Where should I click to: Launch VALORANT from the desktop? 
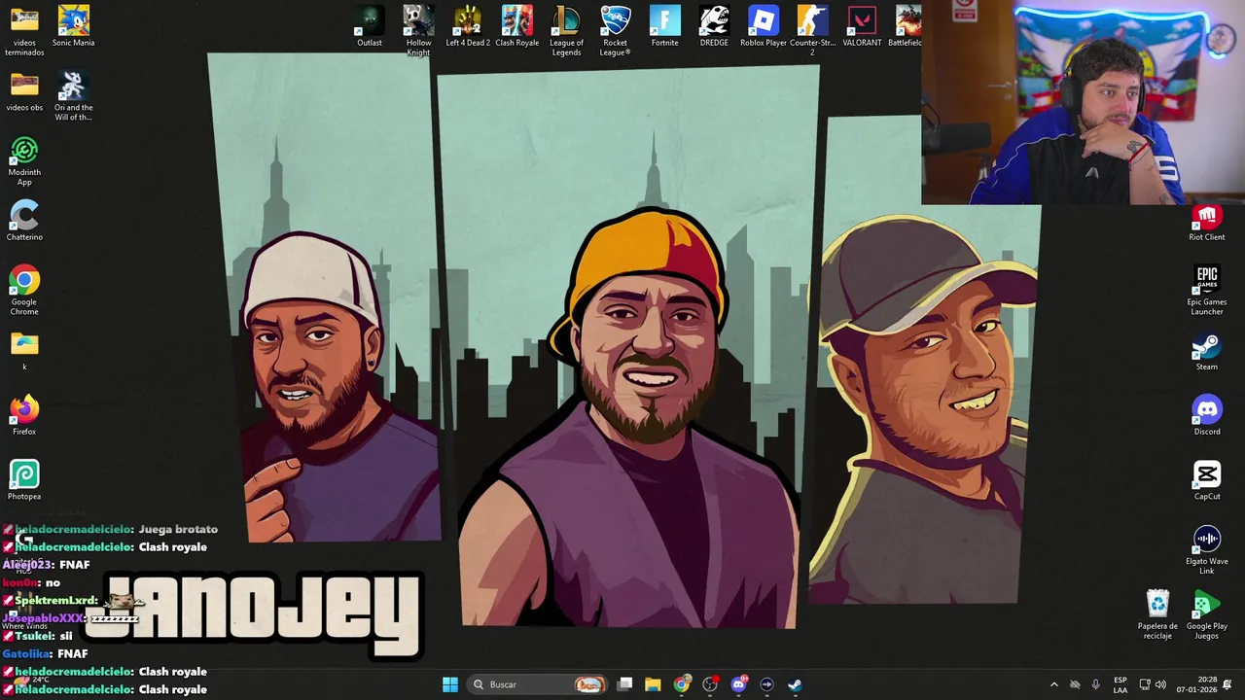pos(862,26)
